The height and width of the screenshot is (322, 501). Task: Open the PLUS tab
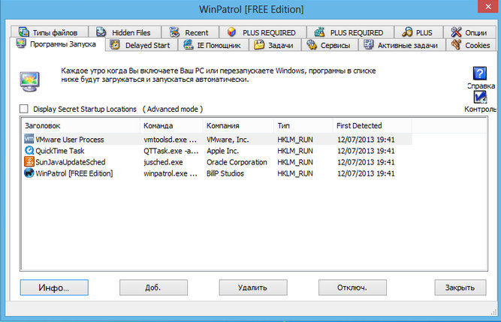(418, 32)
